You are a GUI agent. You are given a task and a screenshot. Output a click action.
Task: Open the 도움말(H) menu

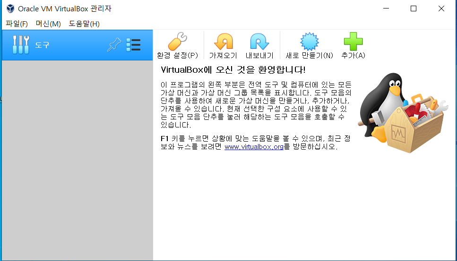[84, 24]
